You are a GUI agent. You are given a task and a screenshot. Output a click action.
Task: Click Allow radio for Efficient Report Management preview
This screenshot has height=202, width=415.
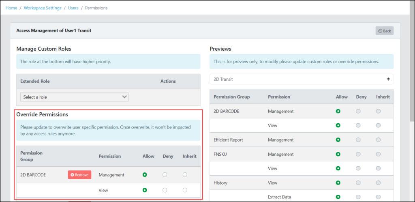coord(338,140)
